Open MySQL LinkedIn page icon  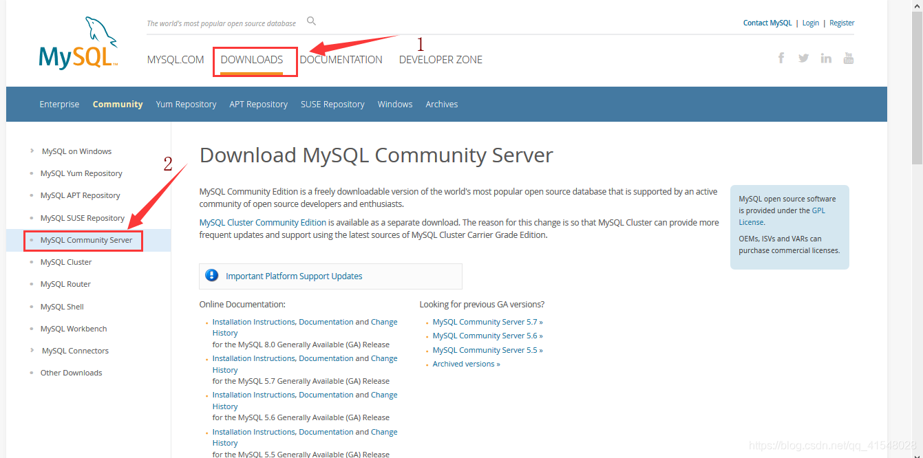826,58
